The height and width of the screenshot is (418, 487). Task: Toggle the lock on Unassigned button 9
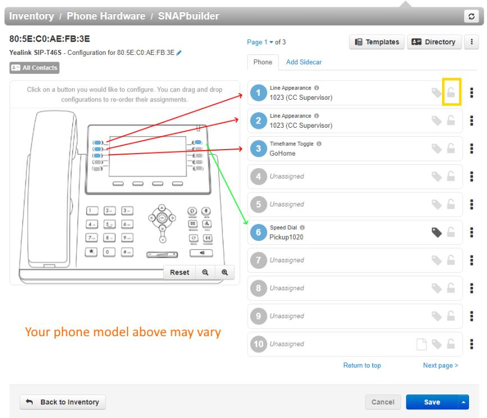click(451, 315)
